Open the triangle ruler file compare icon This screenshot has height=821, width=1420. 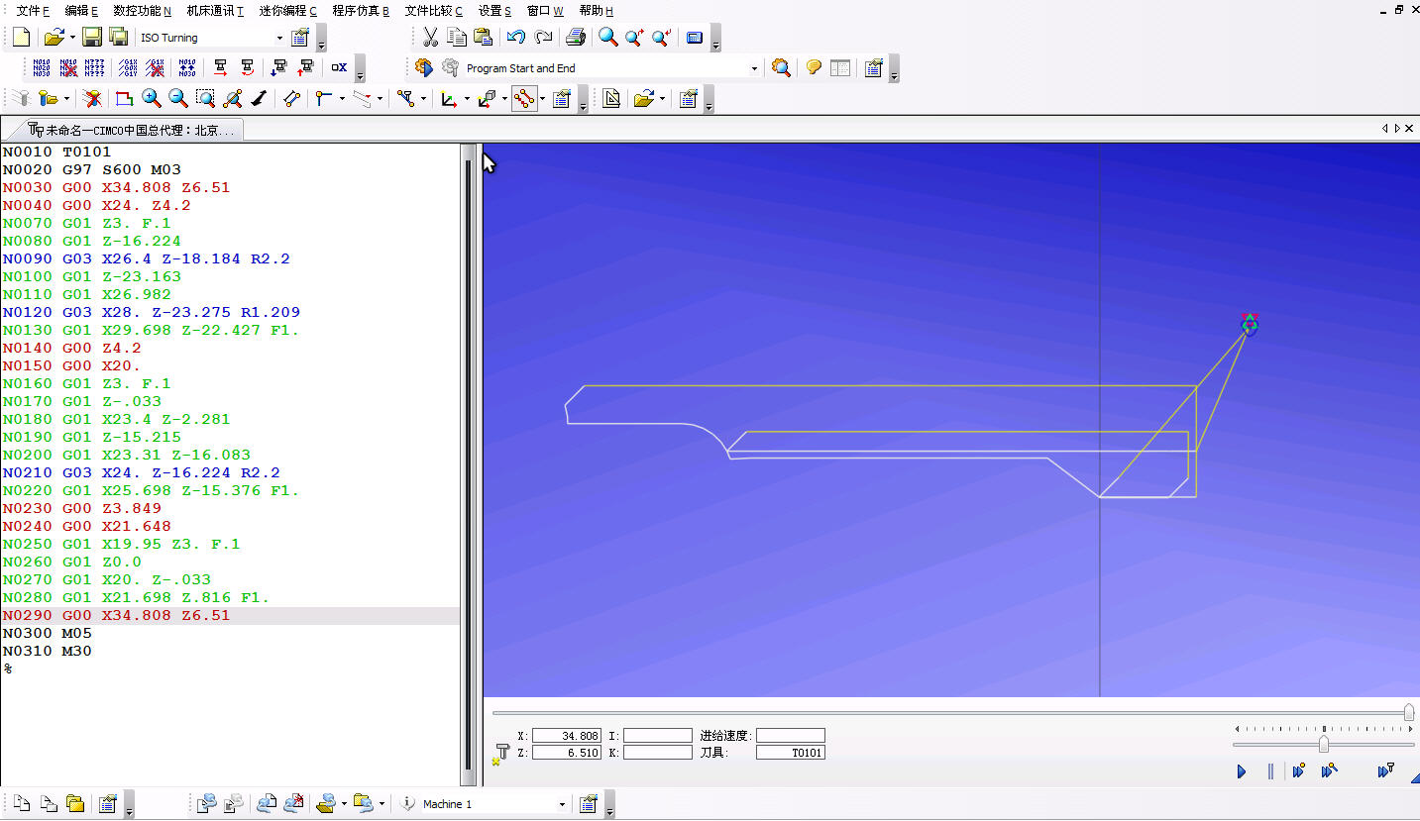(x=611, y=98)
